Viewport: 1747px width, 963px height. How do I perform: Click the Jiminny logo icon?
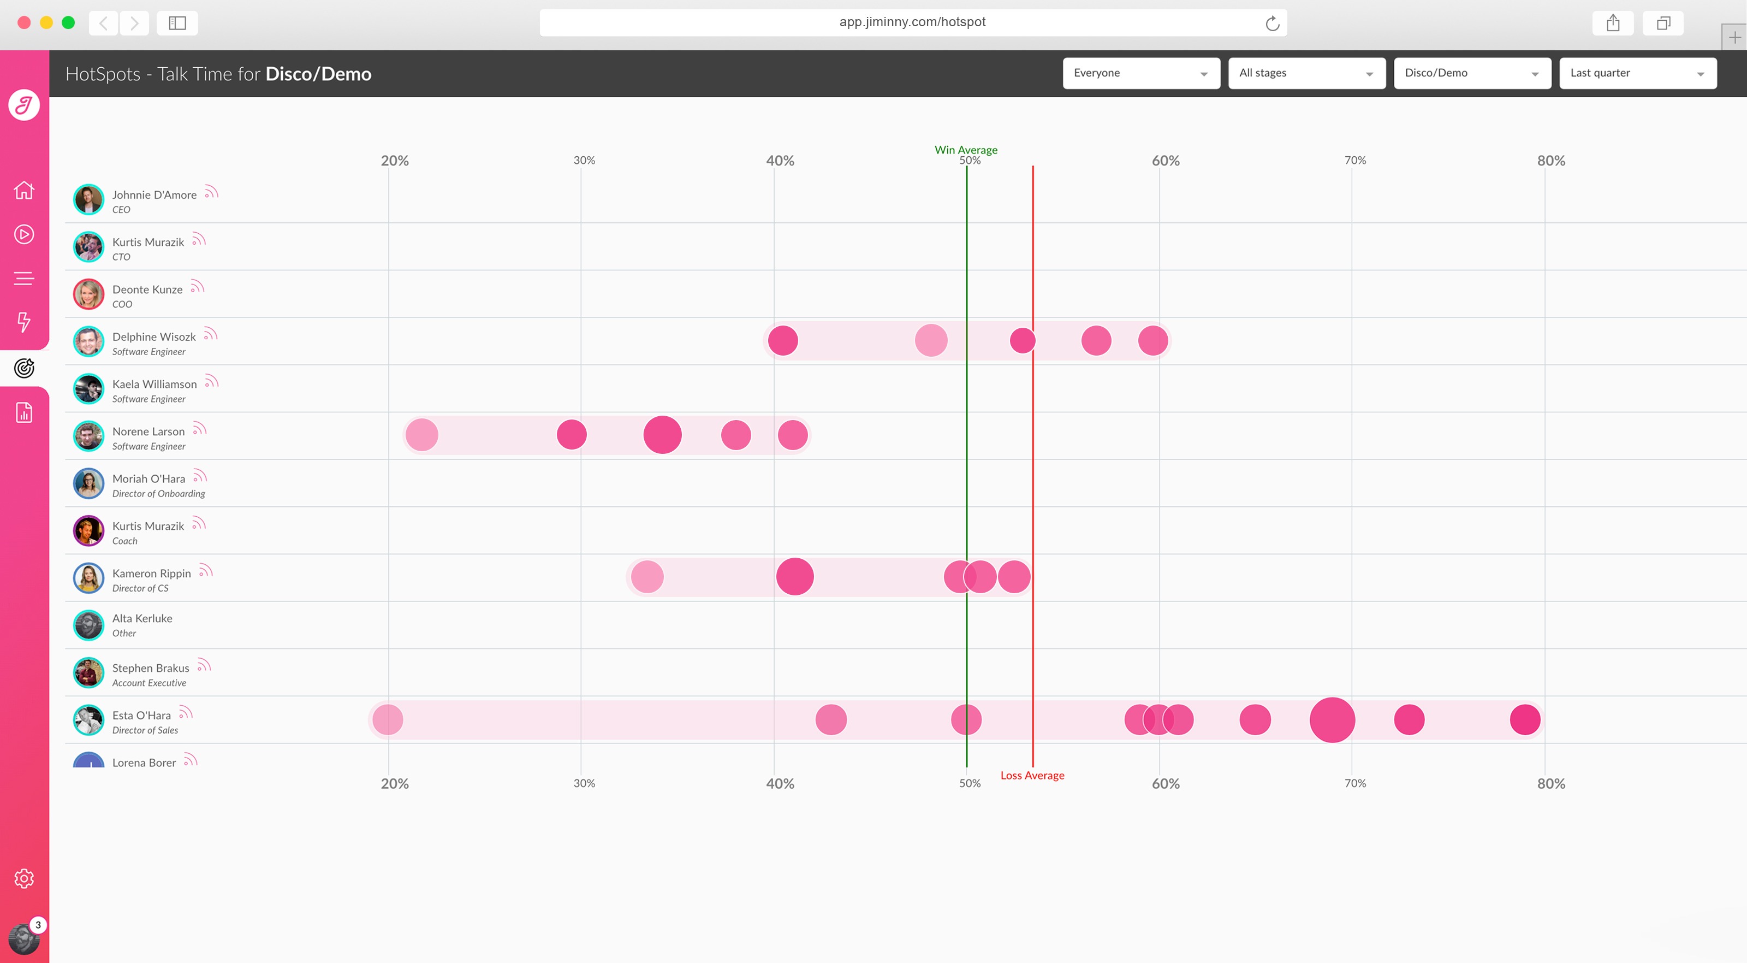(x=23, y=105)
